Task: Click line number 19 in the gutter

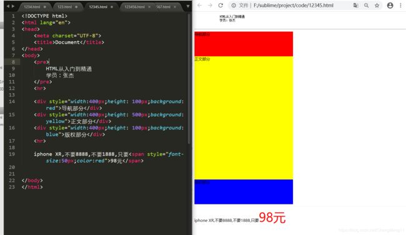Action: click(x=12, y=154)
